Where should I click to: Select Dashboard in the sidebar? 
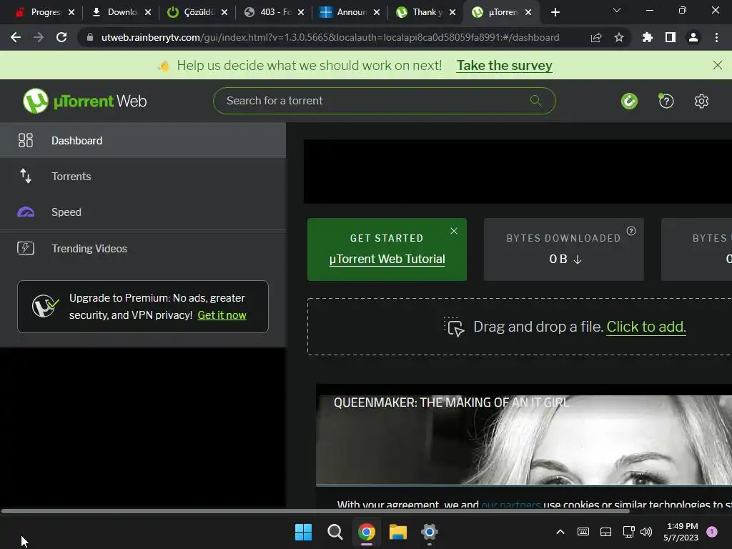click(x=143, y=140)
